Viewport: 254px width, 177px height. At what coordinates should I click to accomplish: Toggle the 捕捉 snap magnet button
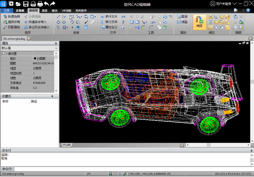click(x=199, y=22)
